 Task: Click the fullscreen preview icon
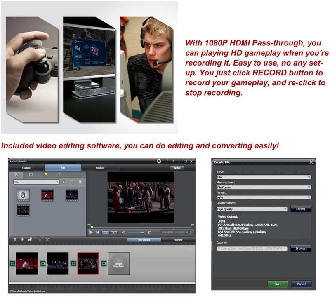pyautogui.click(x=149, y=232)
